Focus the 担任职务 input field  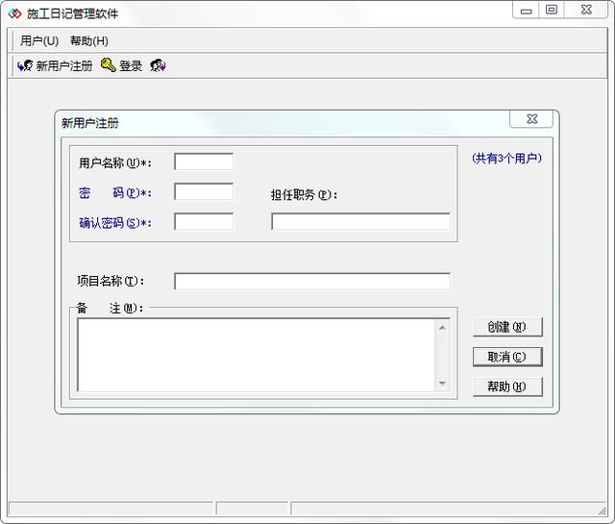pyautogui.click(x=360, y=222)
